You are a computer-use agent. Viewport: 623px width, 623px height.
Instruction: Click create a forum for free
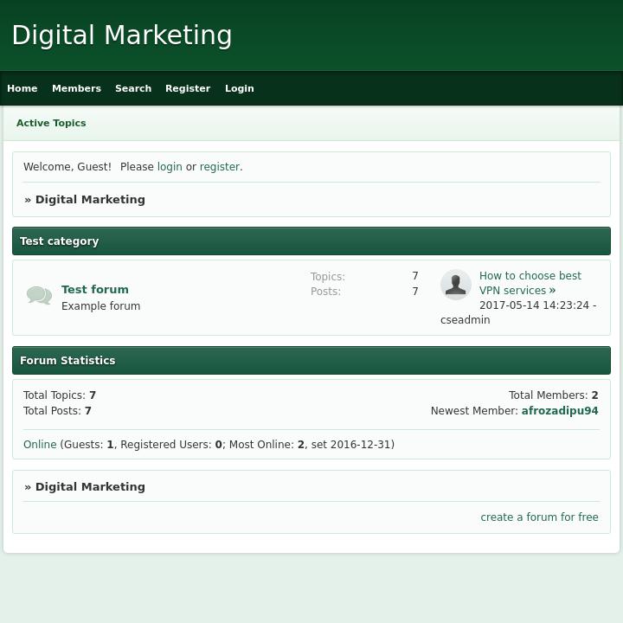(x=539, y=517)
